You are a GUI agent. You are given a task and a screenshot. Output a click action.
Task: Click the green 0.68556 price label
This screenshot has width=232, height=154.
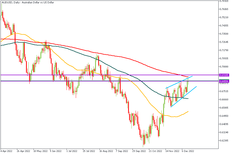223,81
